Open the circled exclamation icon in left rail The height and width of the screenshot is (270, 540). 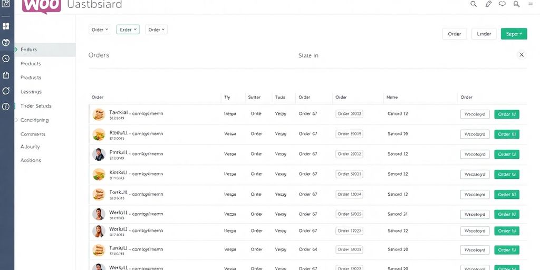click(6, 107)
